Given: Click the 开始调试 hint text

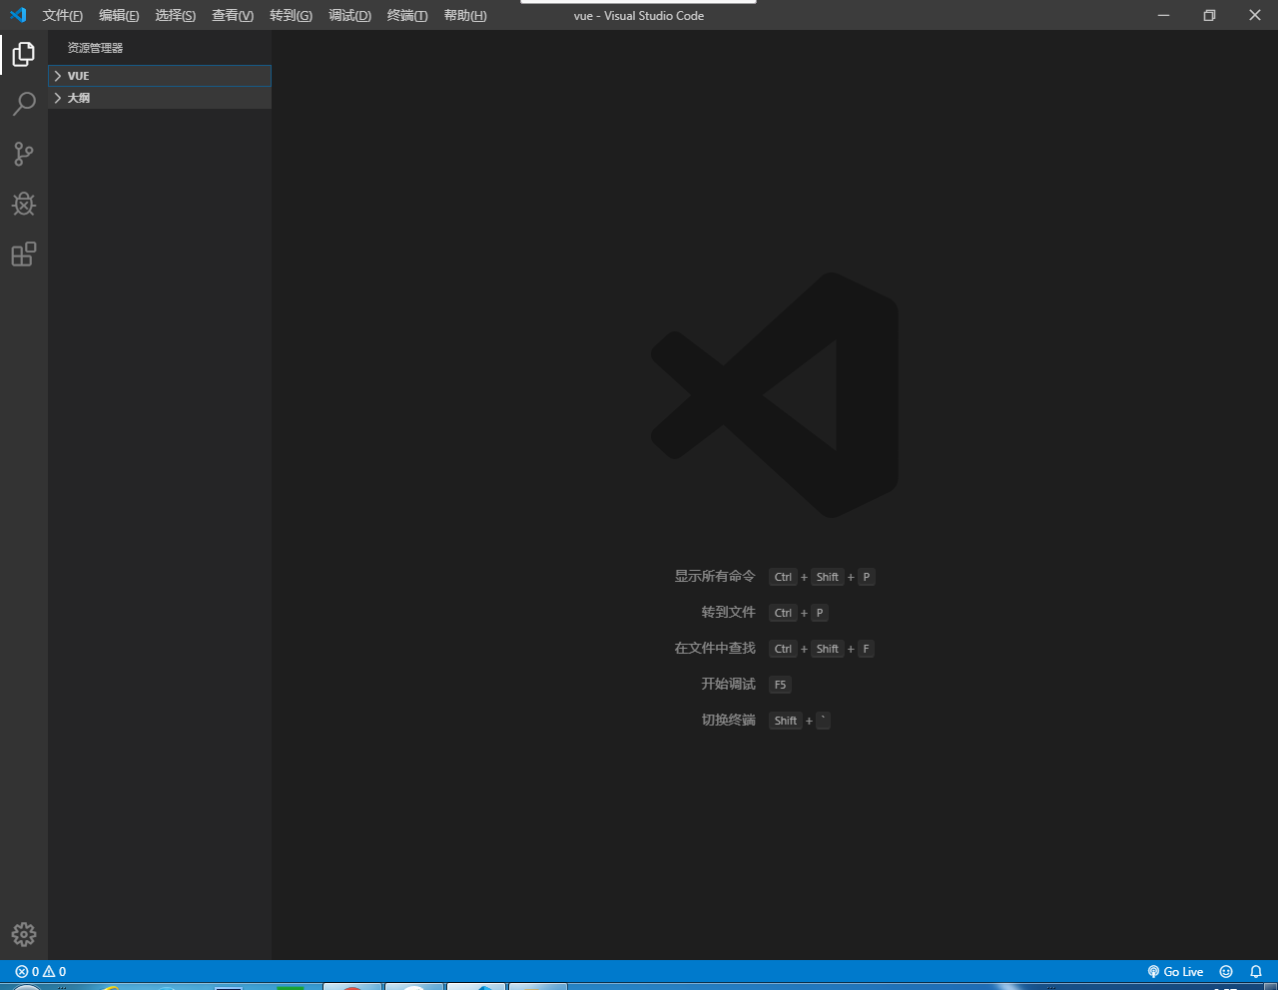Looking at the screenshot, I should tap(729, 684).
